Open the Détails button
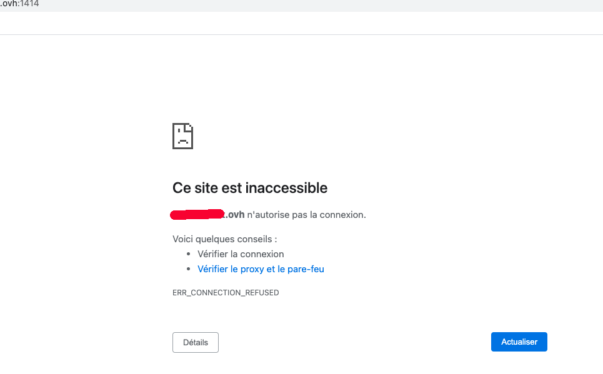Viewport: 603px width, 374px height. 195,342
